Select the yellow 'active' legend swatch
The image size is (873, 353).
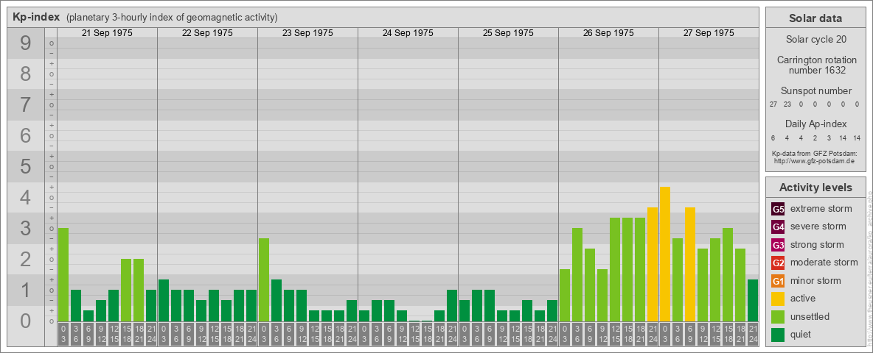(x=778, y=299)
